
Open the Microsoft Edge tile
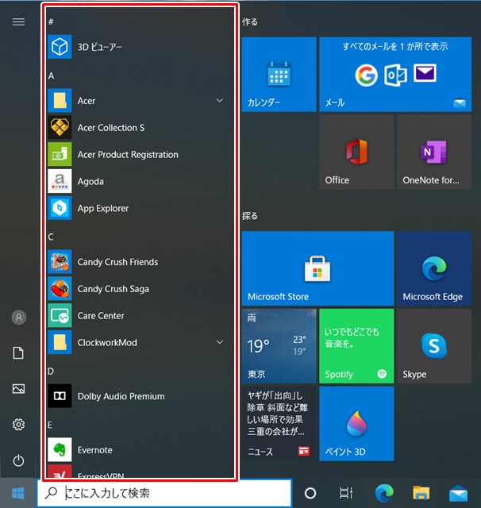(434, 268)
